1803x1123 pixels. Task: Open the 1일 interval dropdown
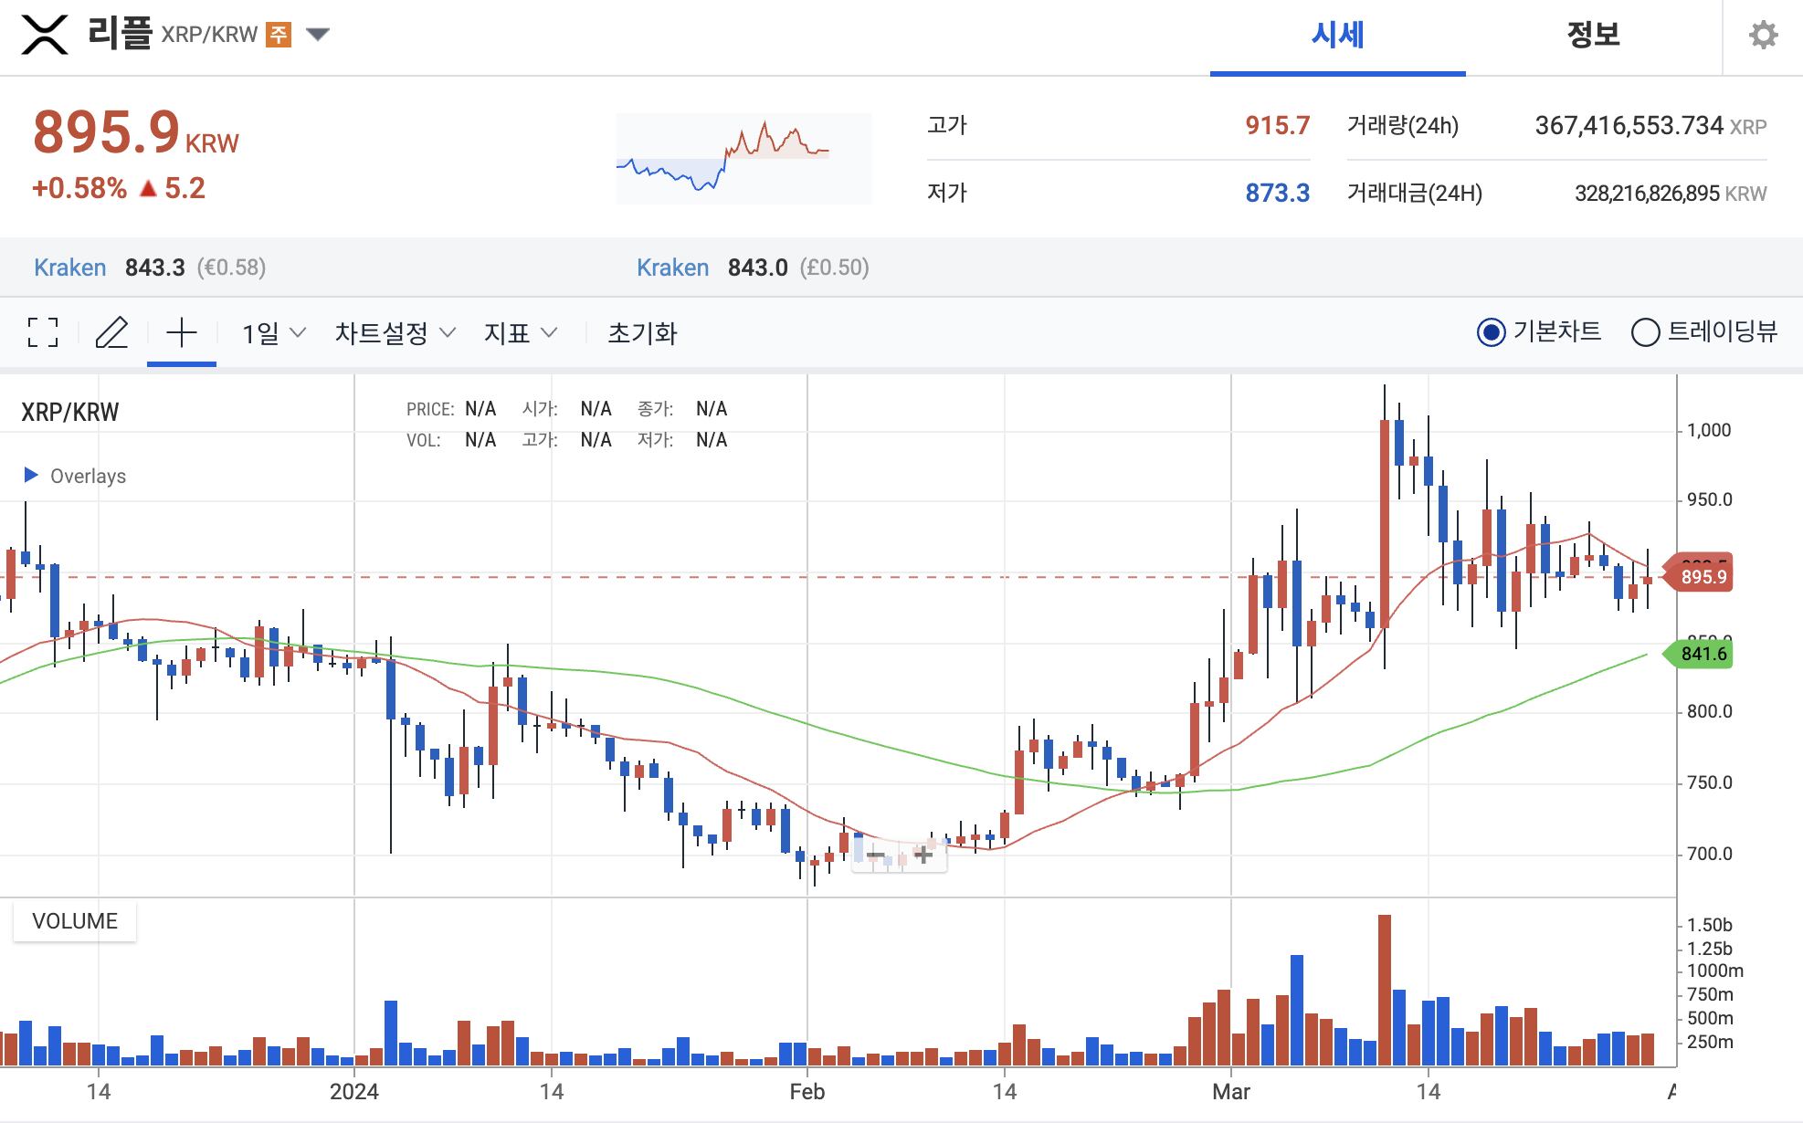pyautogui.click(x=273, y=333)
